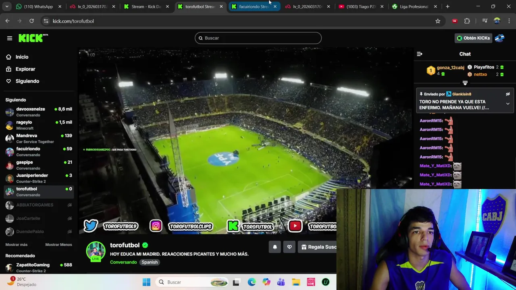Screen dimensions: 516x290
Task: Click Mostrar más in sidebar
Action: point(17,244)
